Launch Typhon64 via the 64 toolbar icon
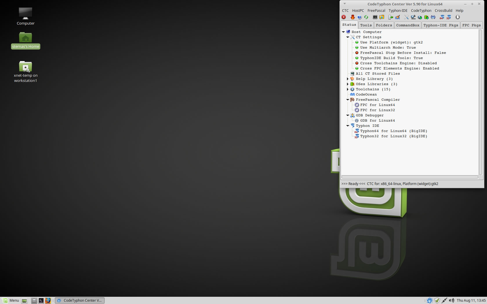 pos(442,17)
